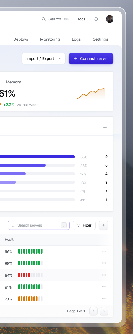Click the +2.2% trend value
This screenshot has width=133, height=334.
pyautogui.click(x=9, y=105)
